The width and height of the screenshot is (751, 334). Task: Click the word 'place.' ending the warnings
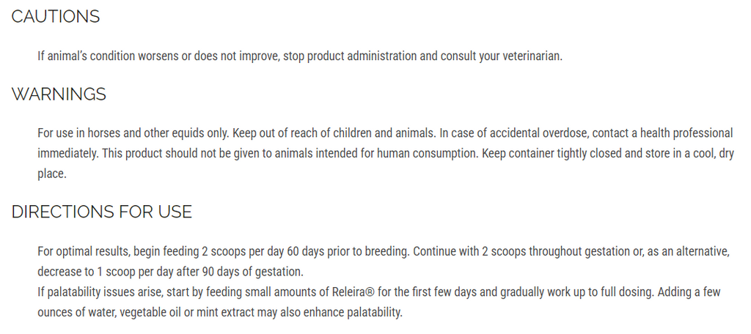[52, 174]
